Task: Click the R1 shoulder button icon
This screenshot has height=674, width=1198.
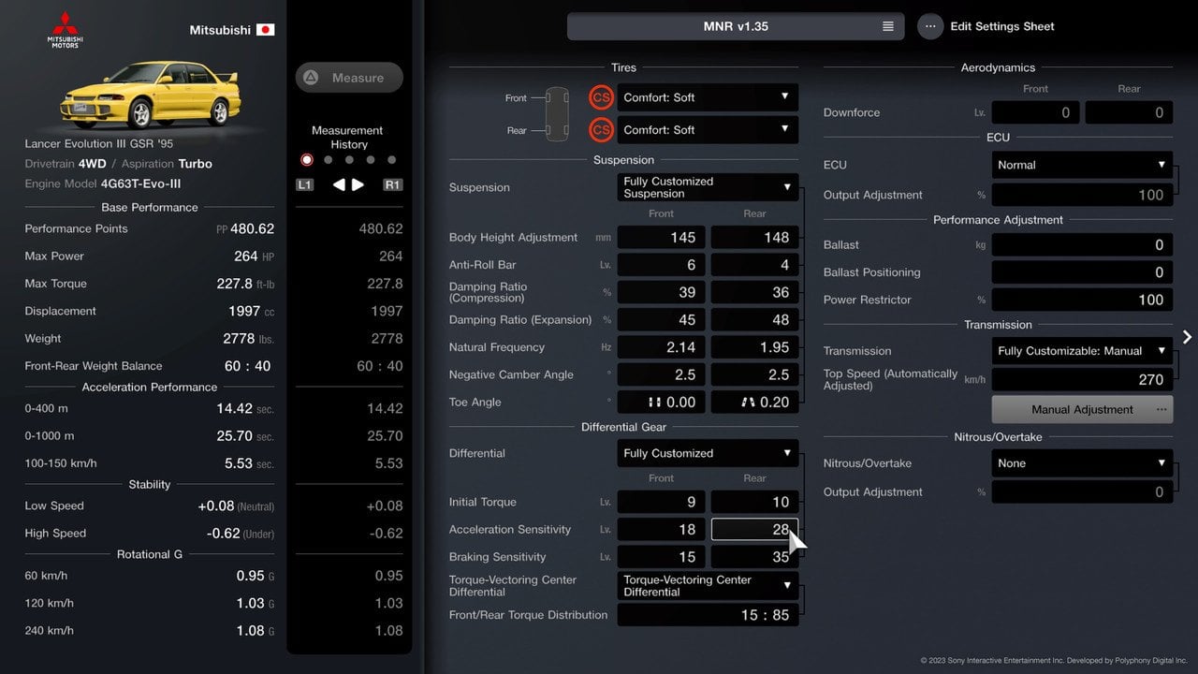Action: [x=393, y=184]
